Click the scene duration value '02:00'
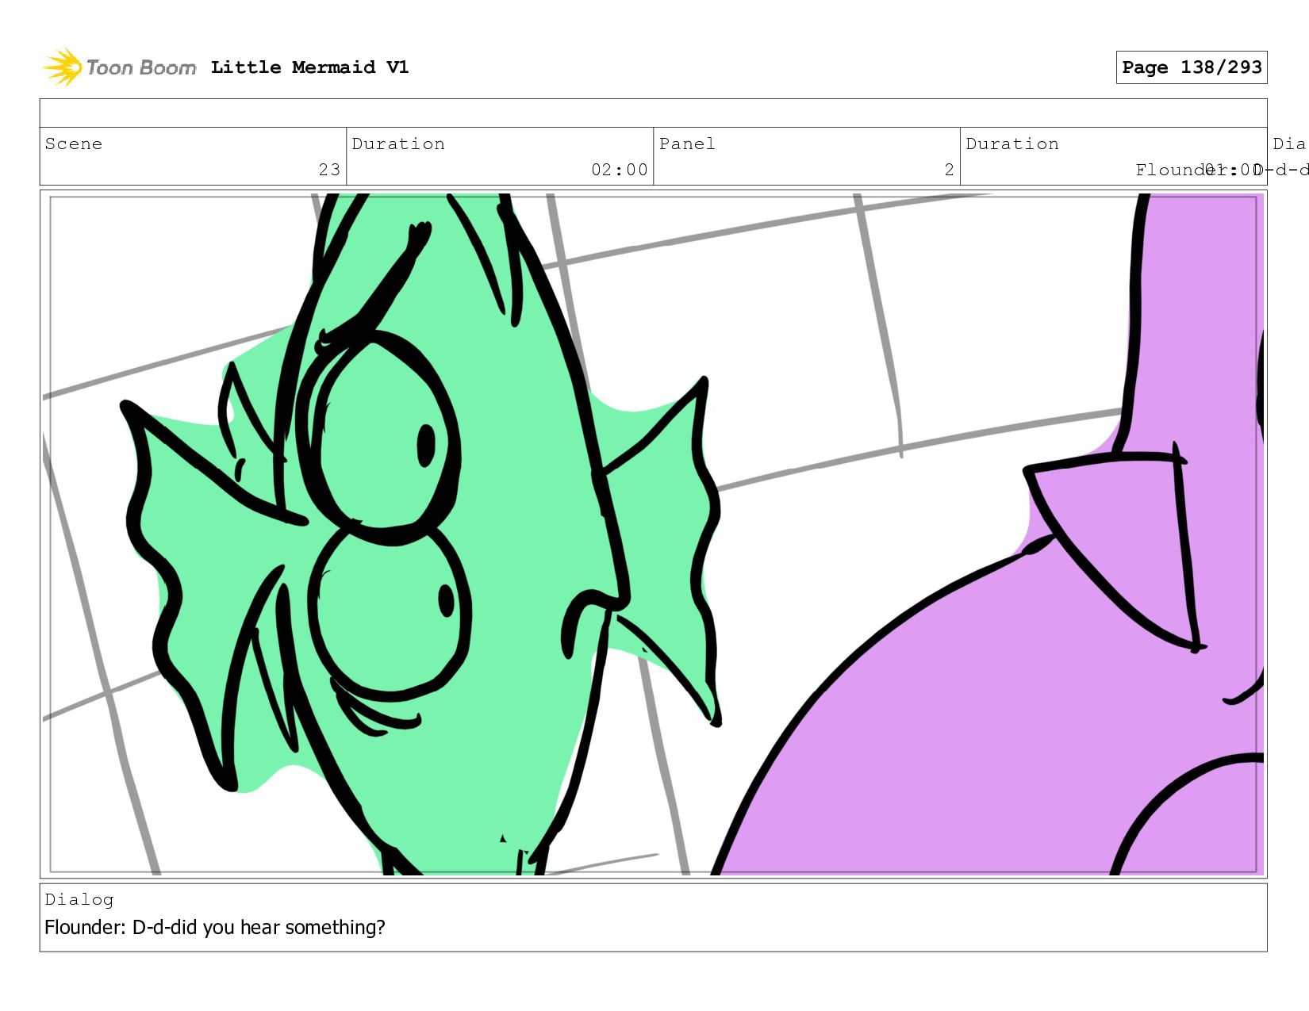Viewport: 1309px width, 1011px height. [620, 170]
